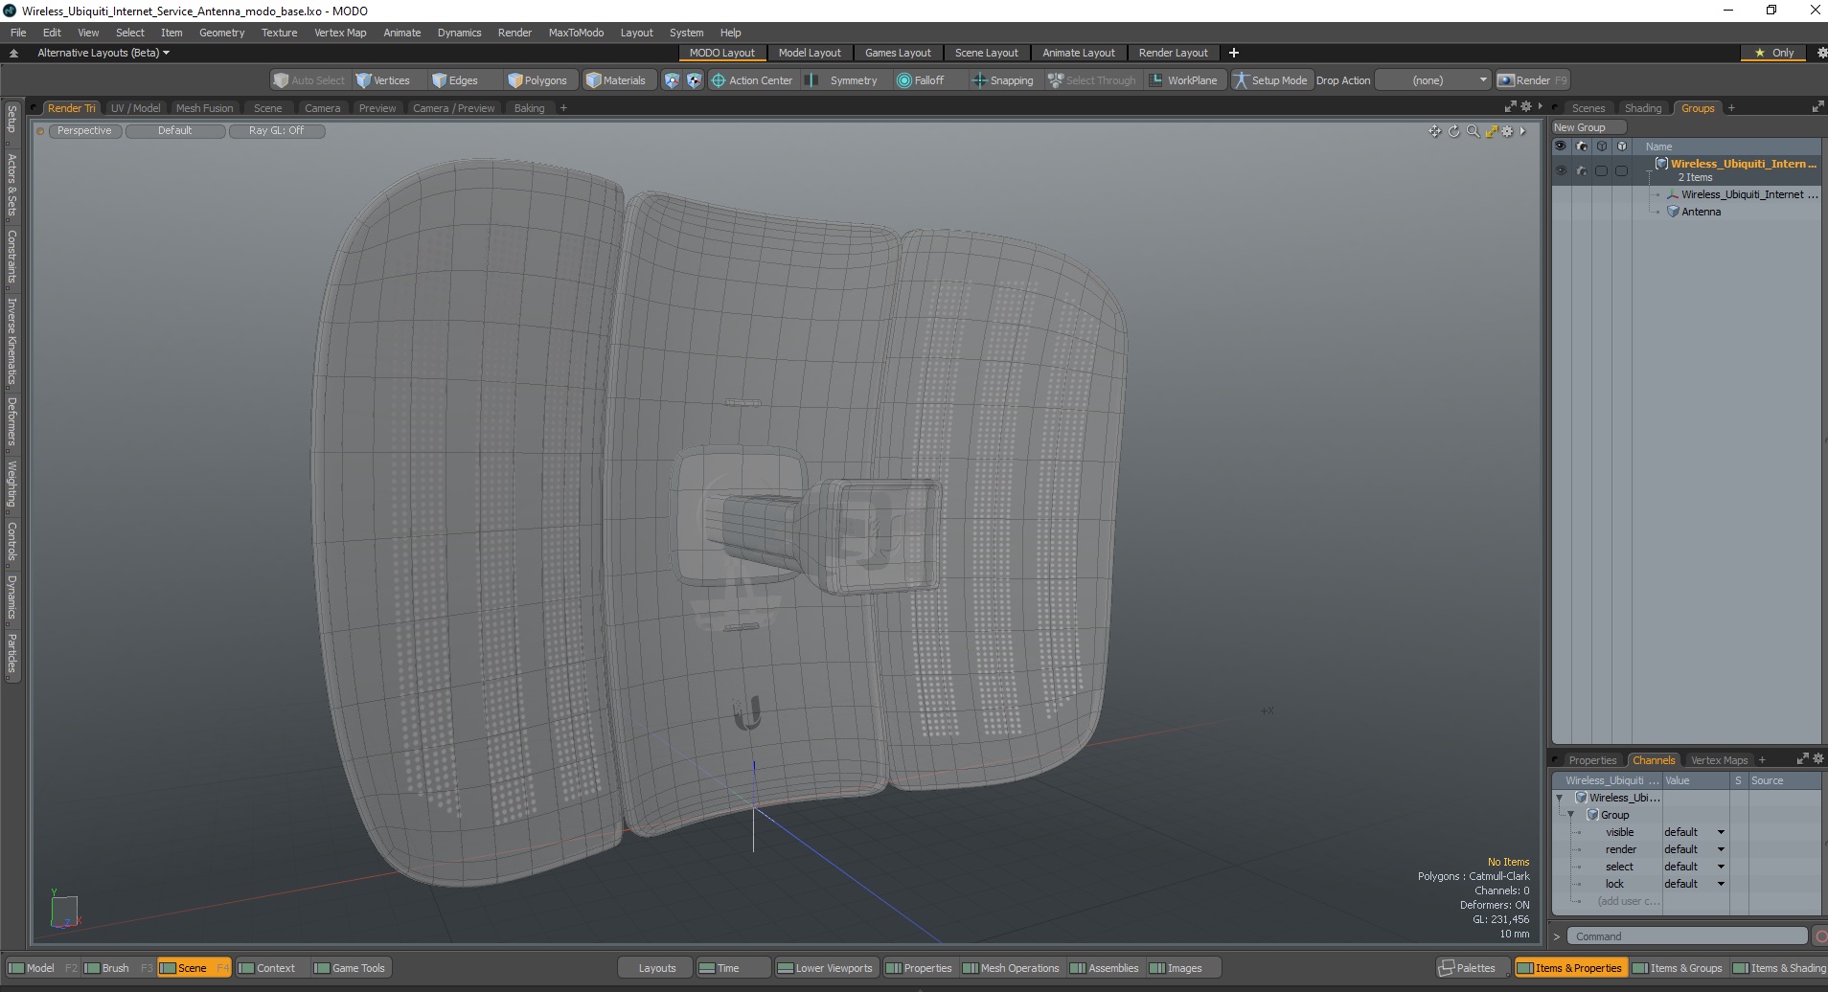Screen dimensions: 1828x992
Task: Click the record circle next to Command
Action: point(1820,936)
